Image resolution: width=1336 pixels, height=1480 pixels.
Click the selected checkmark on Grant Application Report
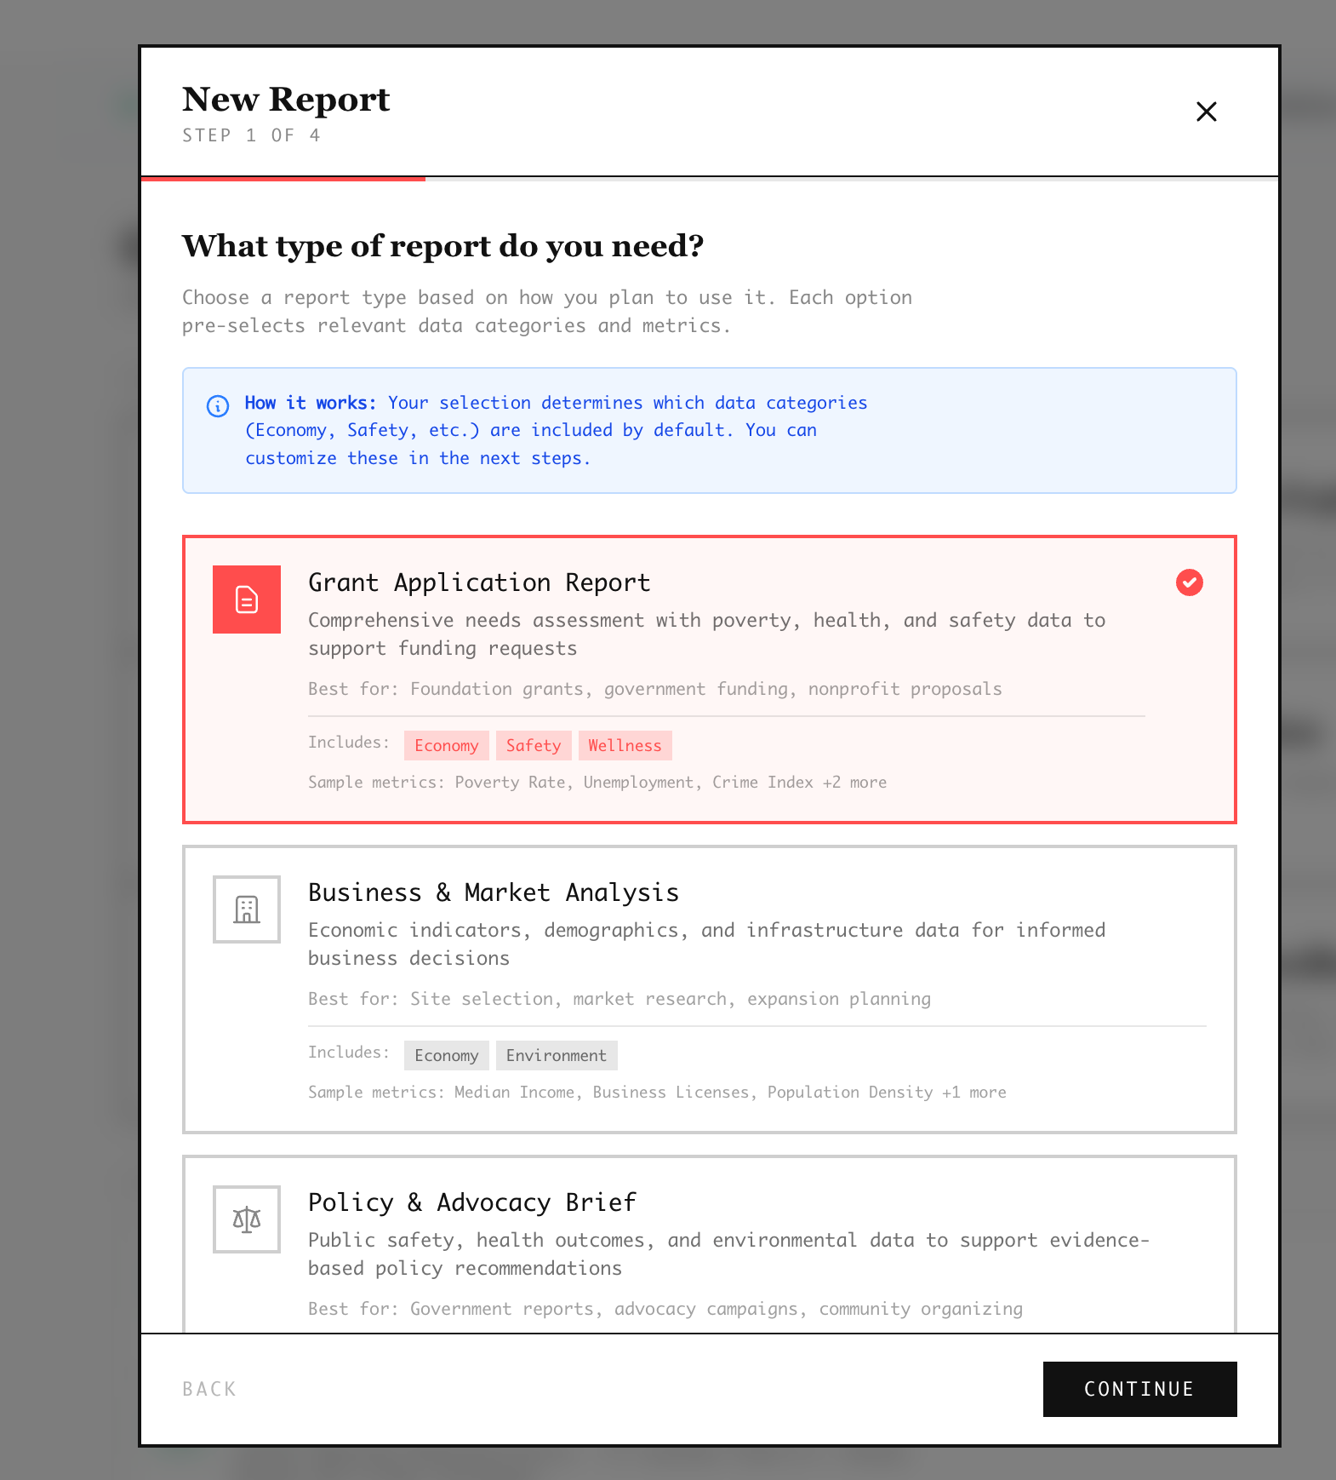pos(1189,582)
